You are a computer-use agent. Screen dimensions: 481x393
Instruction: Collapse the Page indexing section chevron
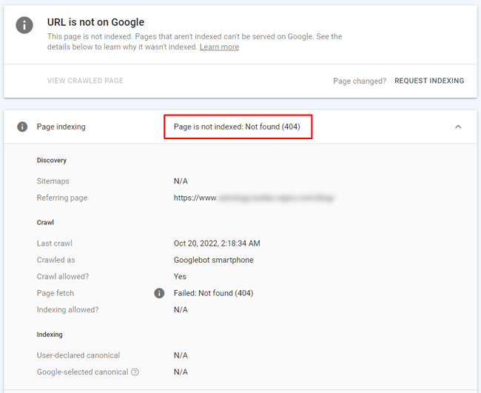point(458,127)
